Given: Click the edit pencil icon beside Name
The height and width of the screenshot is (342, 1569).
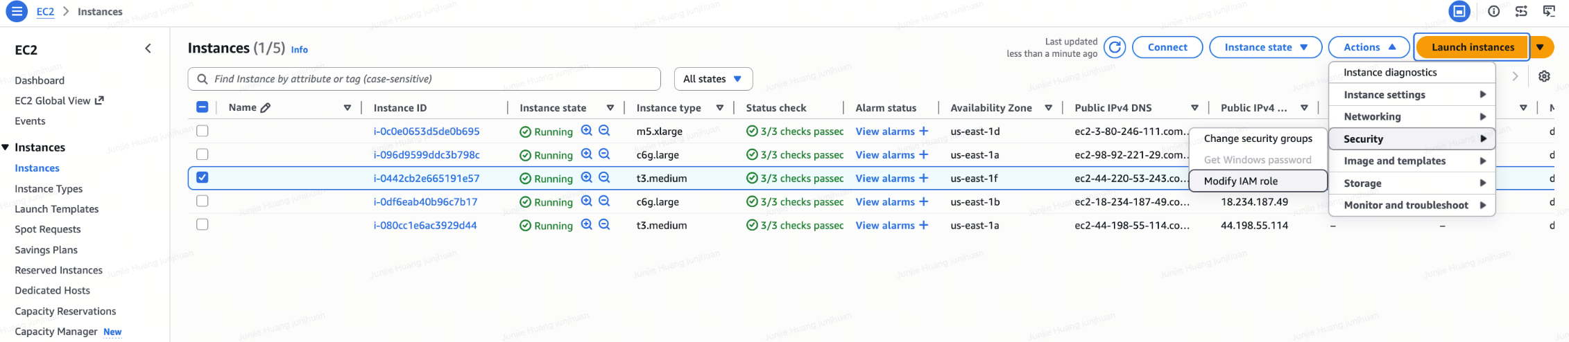Looking at the screenshot, I should (266, 107).
